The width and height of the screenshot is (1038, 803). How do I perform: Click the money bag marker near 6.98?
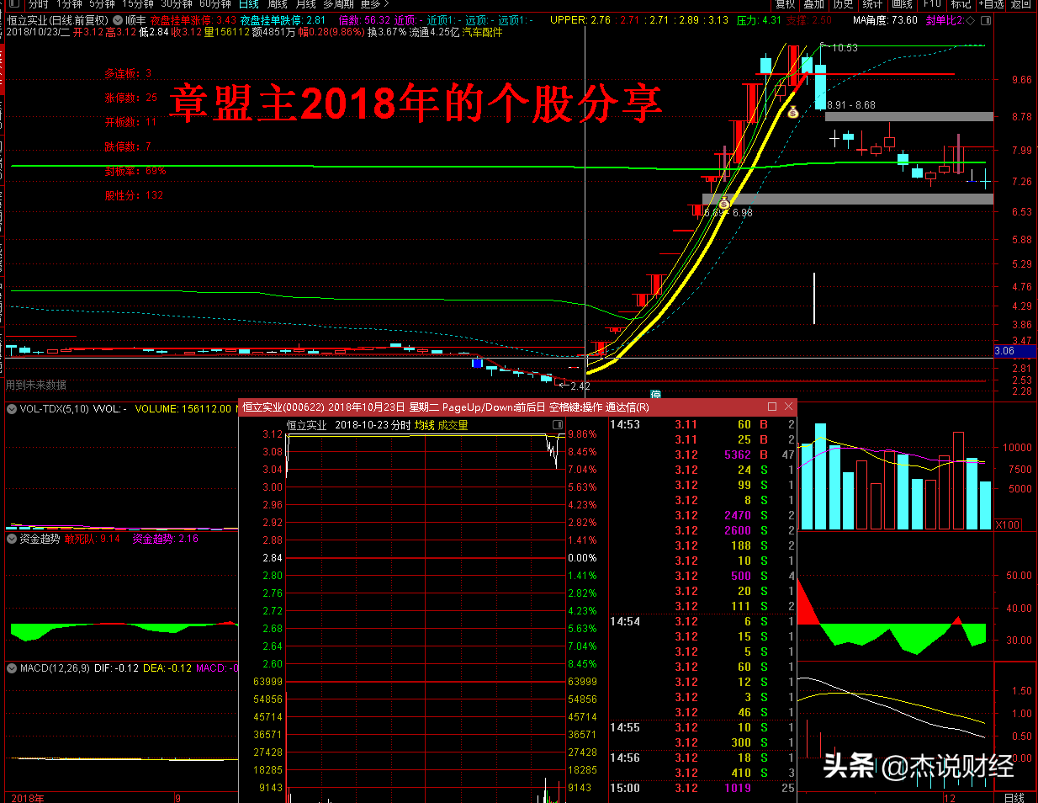[x=724, y=202]
